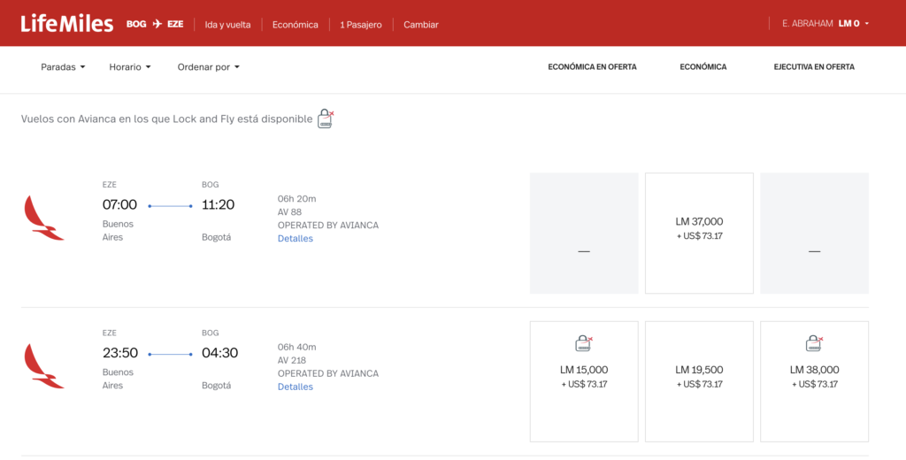906x460 pixels.
Task: Click the BOG EZE route text in header
Action: [x=155, y=24]
